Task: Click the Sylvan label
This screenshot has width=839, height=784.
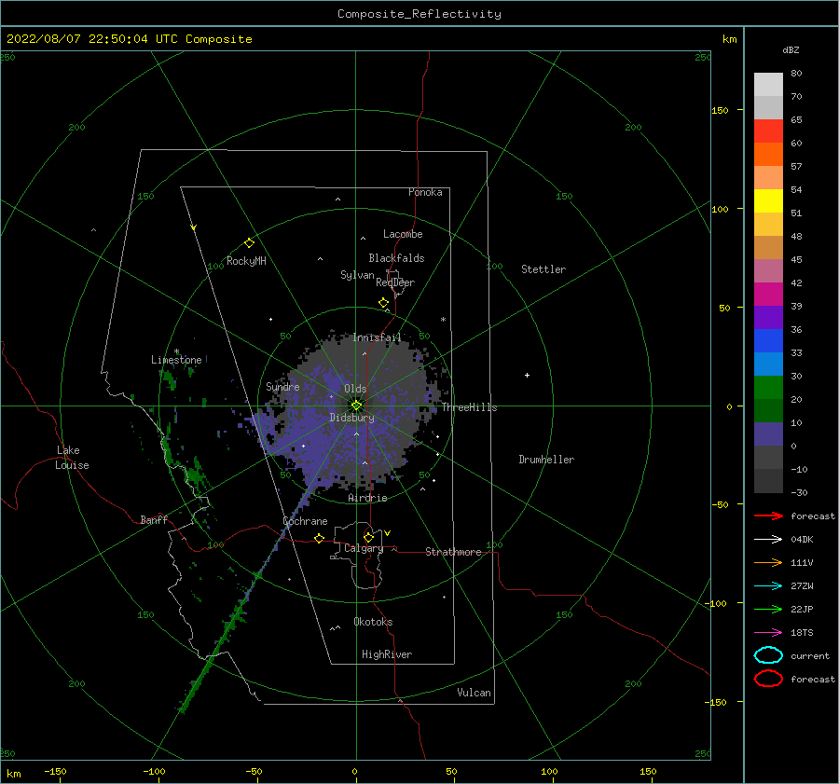Action: [357, 275]
